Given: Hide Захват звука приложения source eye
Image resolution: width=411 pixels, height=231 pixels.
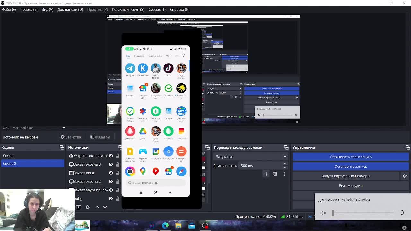Looking at the screenshot, I should click(x=111, y=190).
